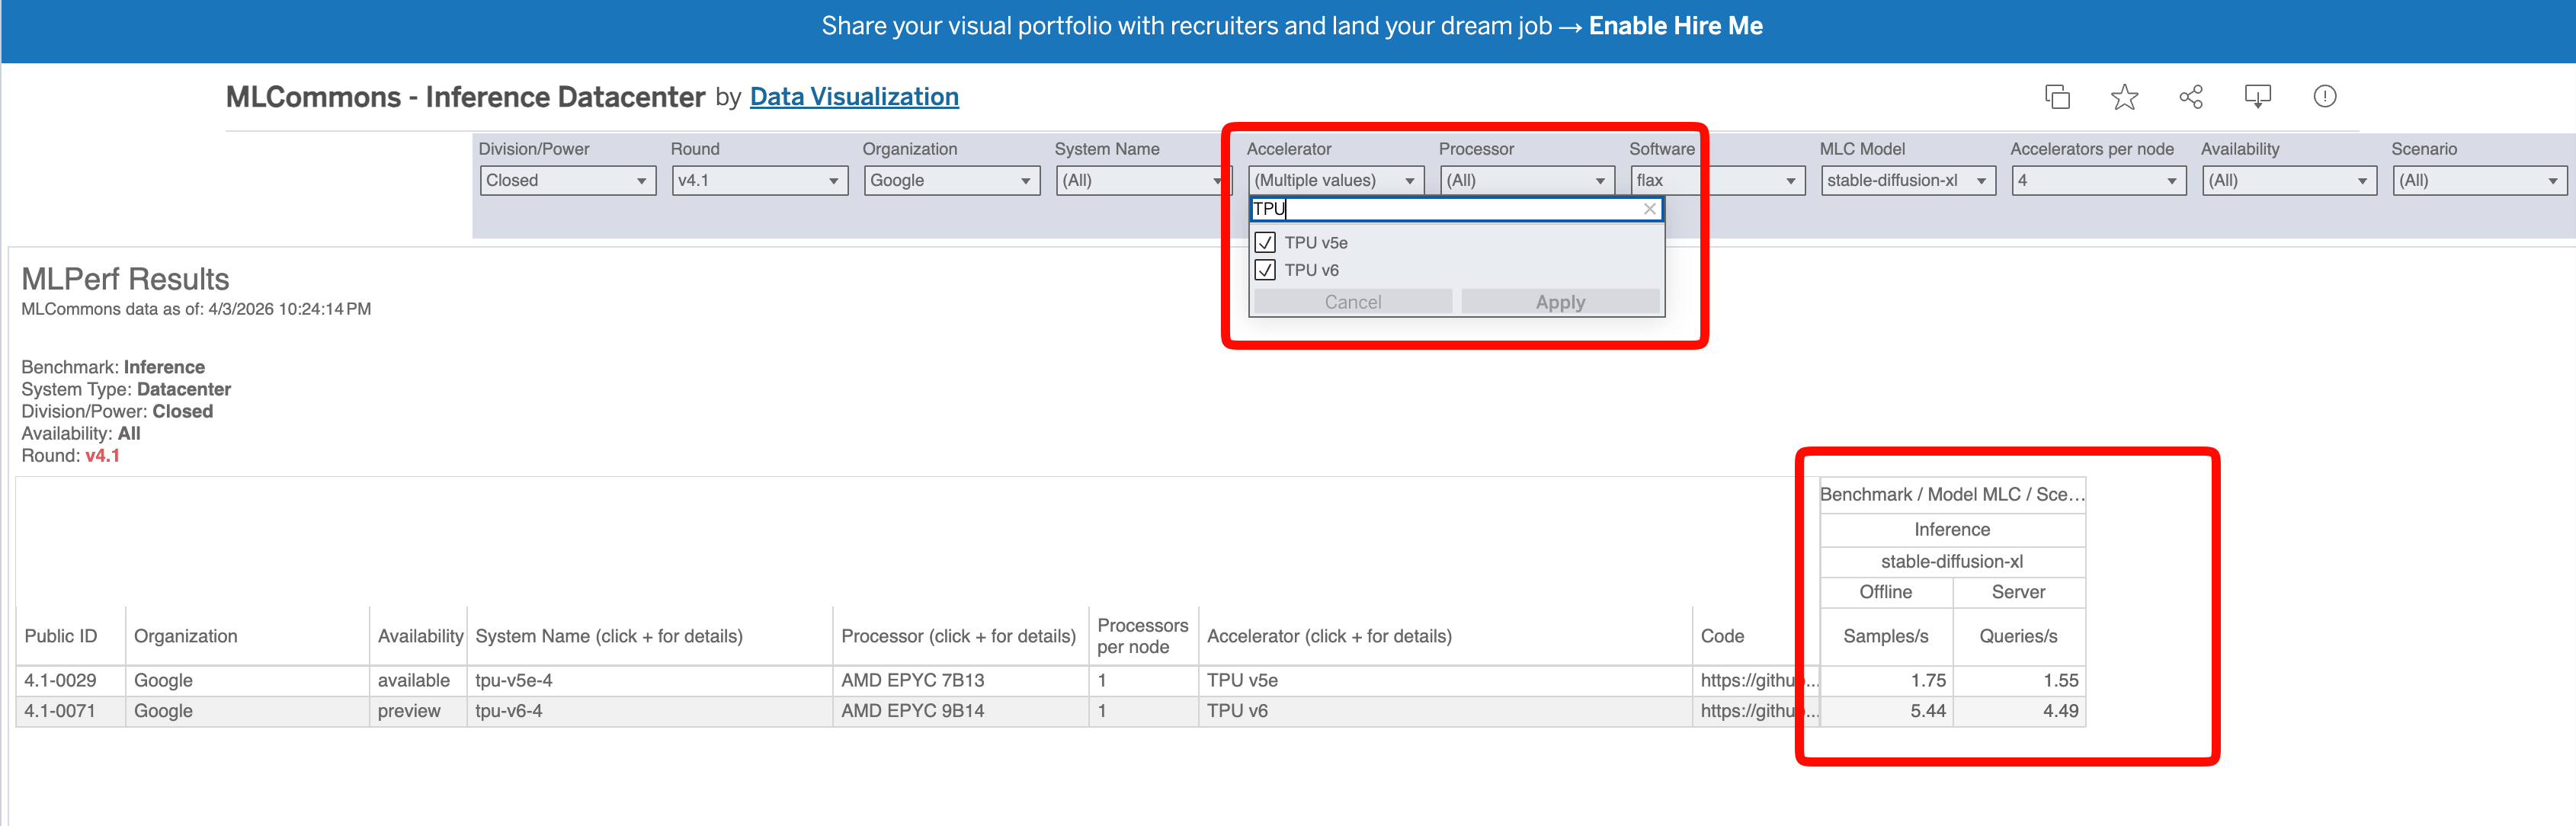2576x826 pixels.
Task: Open the share icon
Action: (2191, 97)
